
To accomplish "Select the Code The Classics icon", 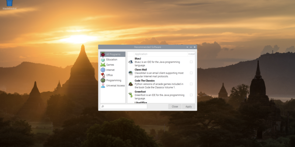I will 131,84.
